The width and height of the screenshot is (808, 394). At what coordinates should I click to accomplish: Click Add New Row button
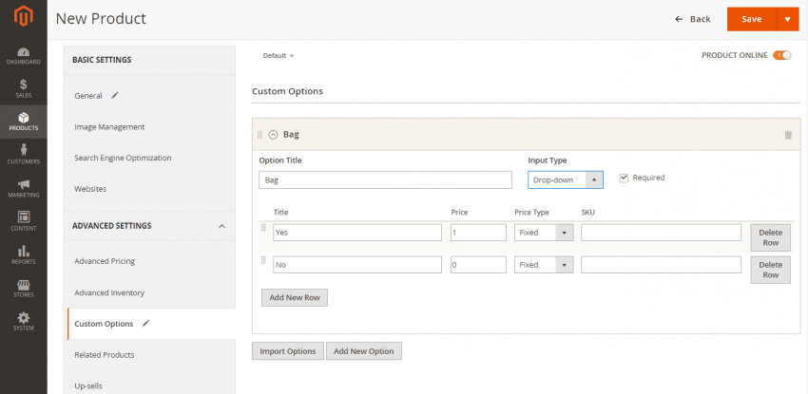tap(295, 298)
